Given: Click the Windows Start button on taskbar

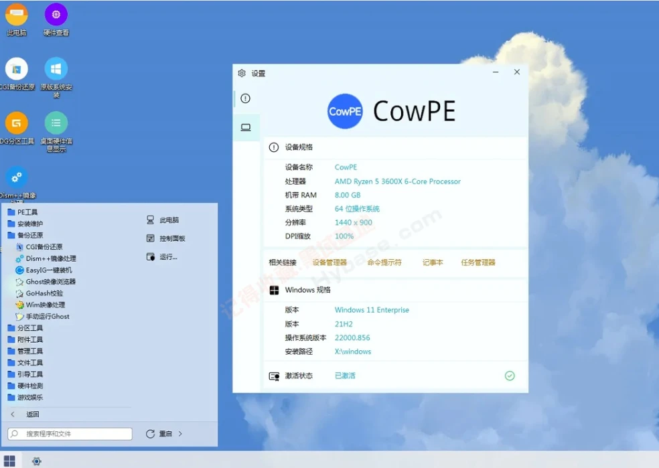Looking at the screenshot, I should click(x=9, y=461).
